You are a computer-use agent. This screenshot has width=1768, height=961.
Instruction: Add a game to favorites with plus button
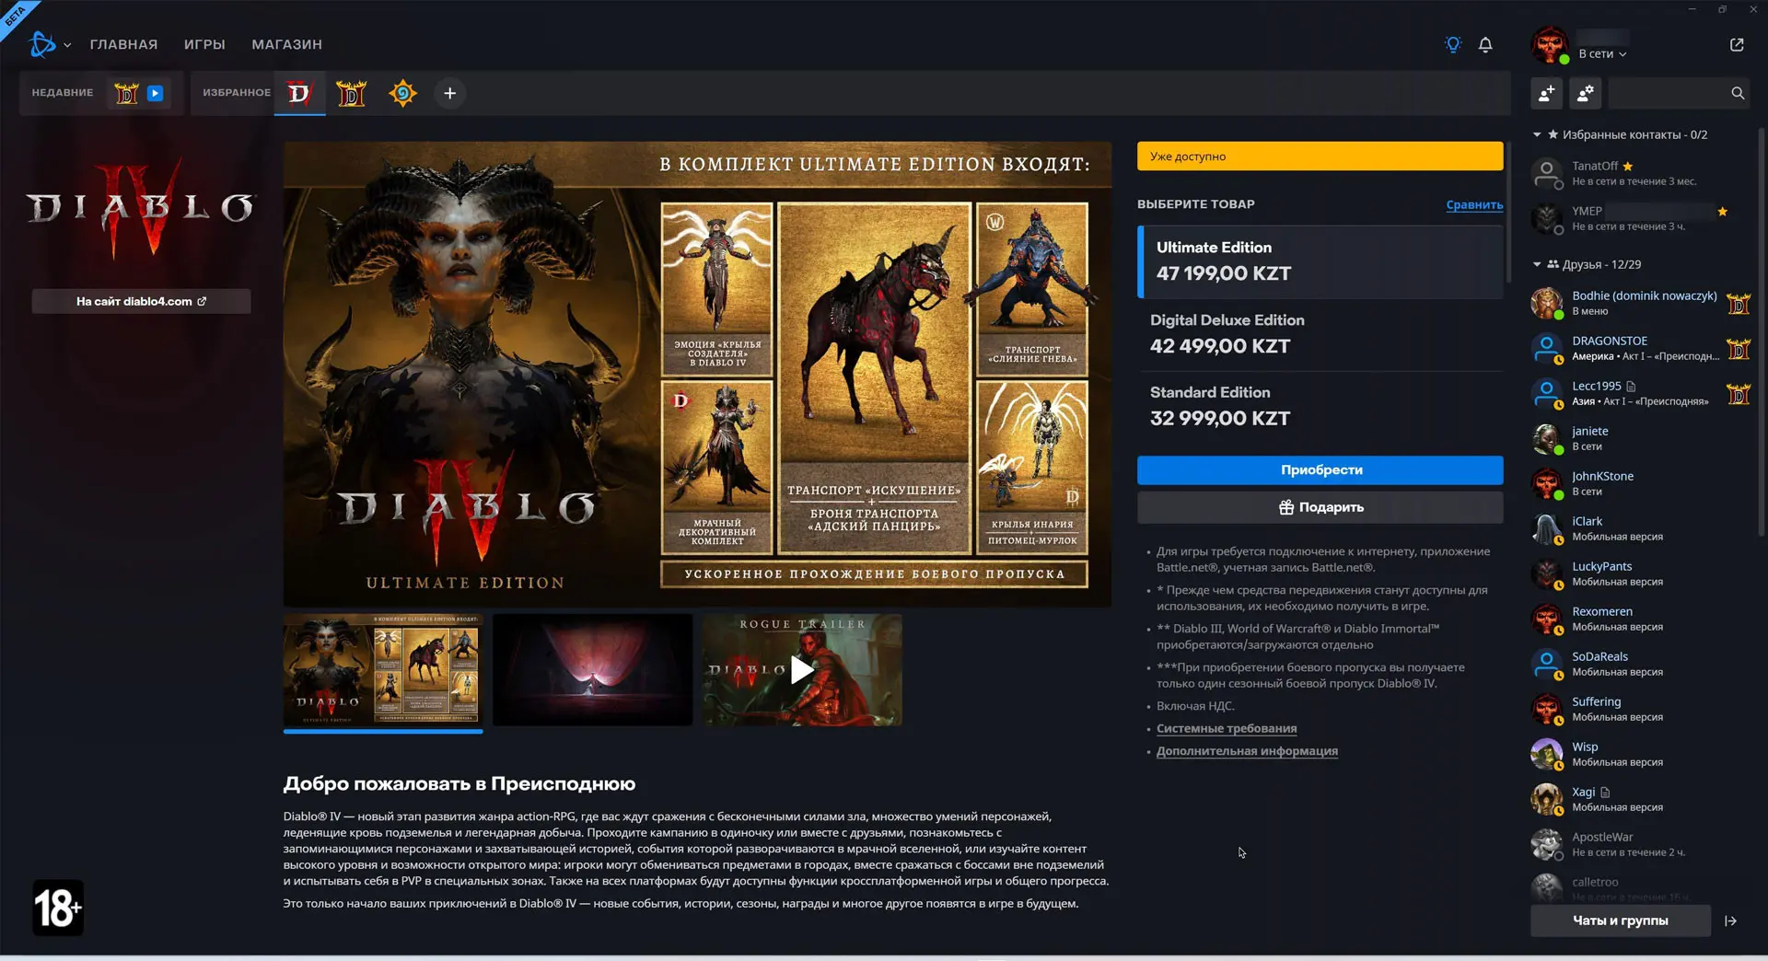449,93
